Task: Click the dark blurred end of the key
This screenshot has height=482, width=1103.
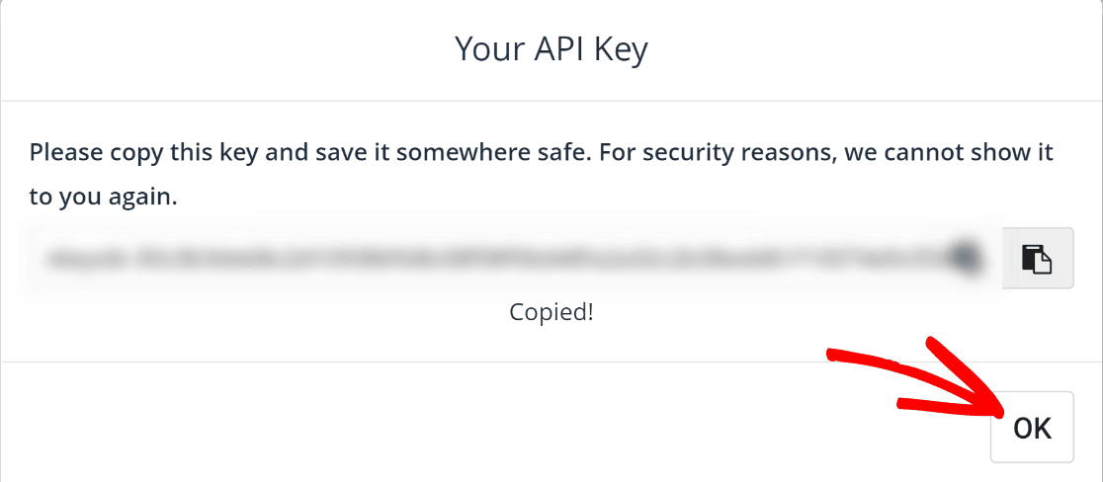Action: [964, 257]
